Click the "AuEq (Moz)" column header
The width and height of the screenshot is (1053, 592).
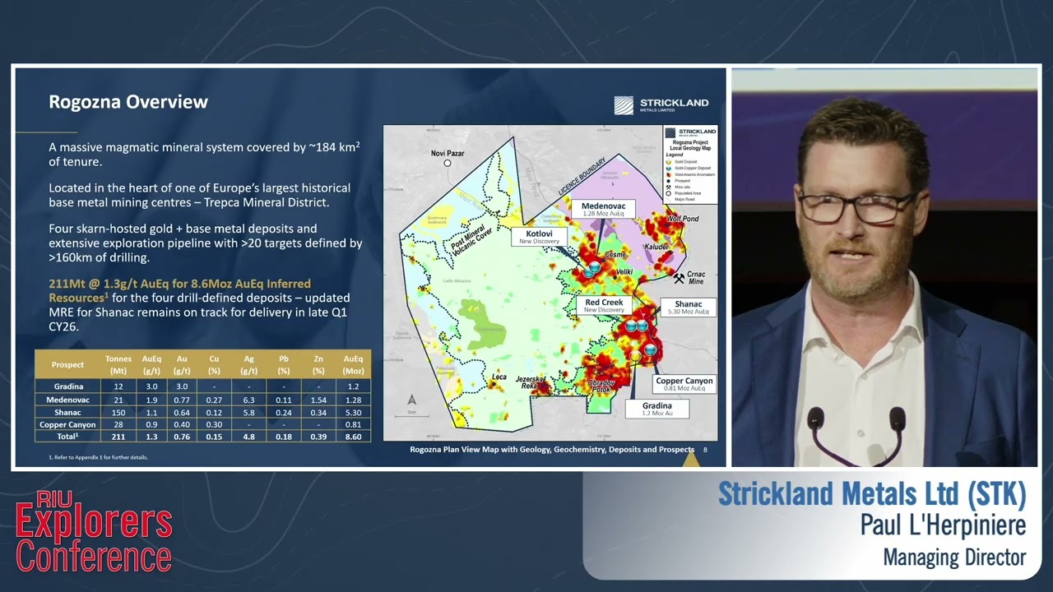click(x=353, y=364)
